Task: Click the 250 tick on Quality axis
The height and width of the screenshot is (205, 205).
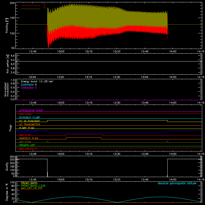Action: (12, 160)
